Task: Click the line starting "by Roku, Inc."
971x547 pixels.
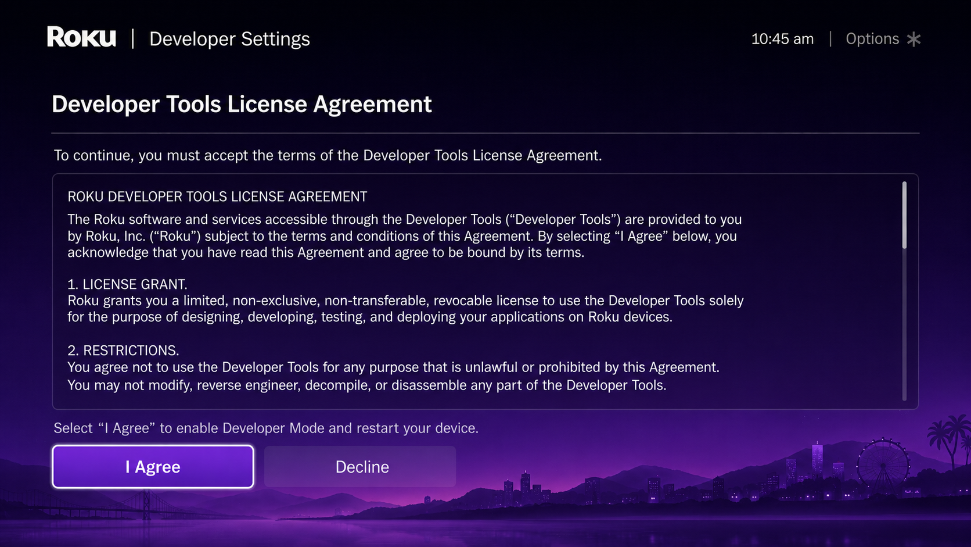Action: [402, 236]
